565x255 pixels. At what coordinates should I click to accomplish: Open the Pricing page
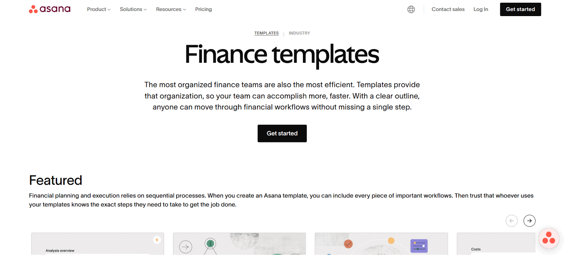coord(203,9)
